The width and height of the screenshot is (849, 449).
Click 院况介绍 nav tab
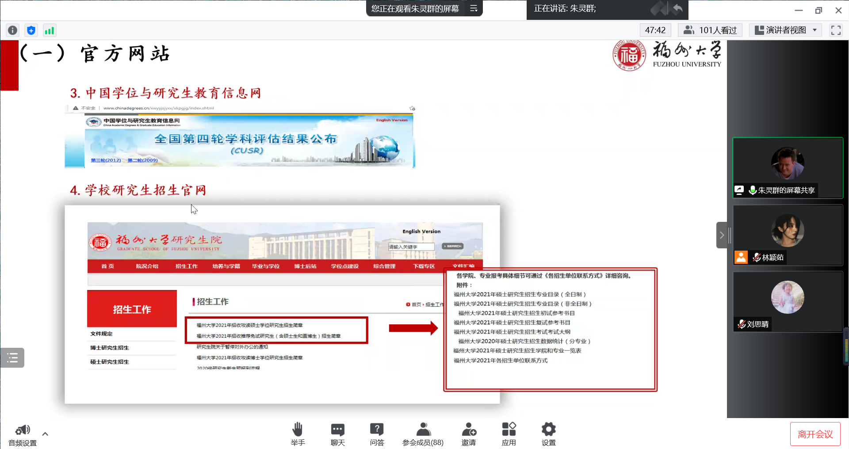pos(147,266)
